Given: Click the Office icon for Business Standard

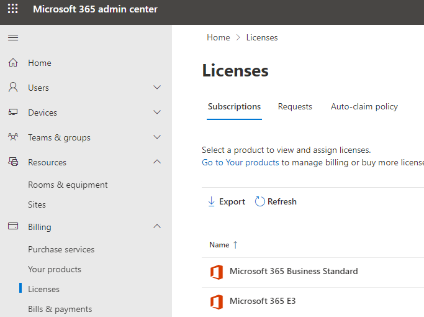Looking at the screenshot, I should (217, 272).
